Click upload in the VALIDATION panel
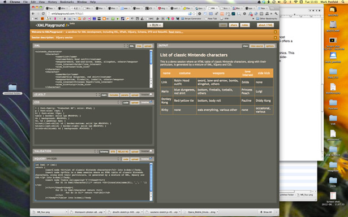Screen dimensions: 348x217 coord(135,151)
